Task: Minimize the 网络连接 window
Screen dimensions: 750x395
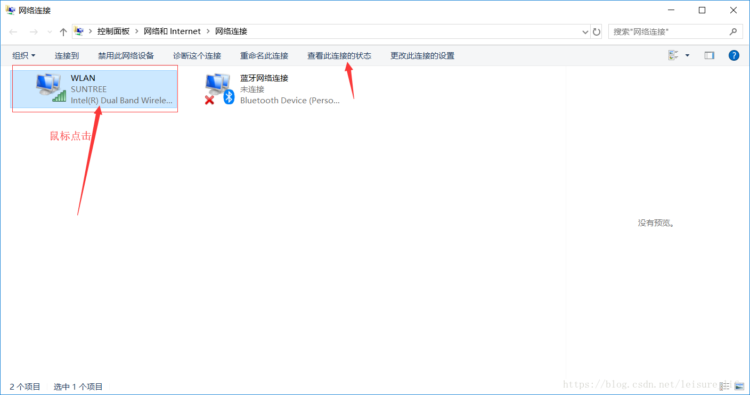Action: click(x=671, y=10)
